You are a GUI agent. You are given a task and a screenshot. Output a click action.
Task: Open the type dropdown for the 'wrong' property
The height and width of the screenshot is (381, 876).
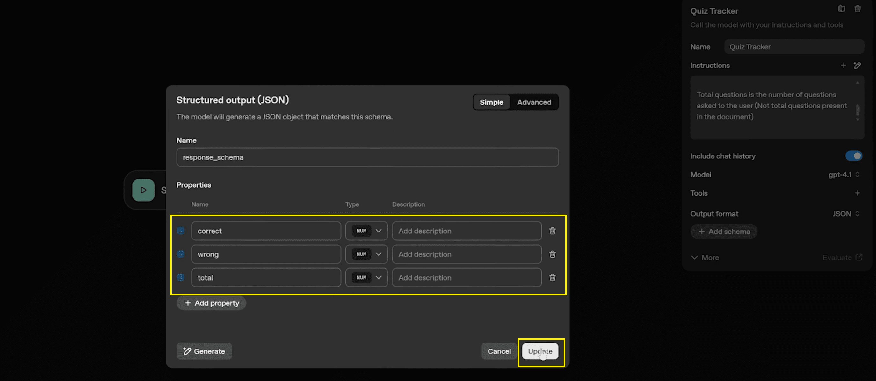[x=366, y=254]
